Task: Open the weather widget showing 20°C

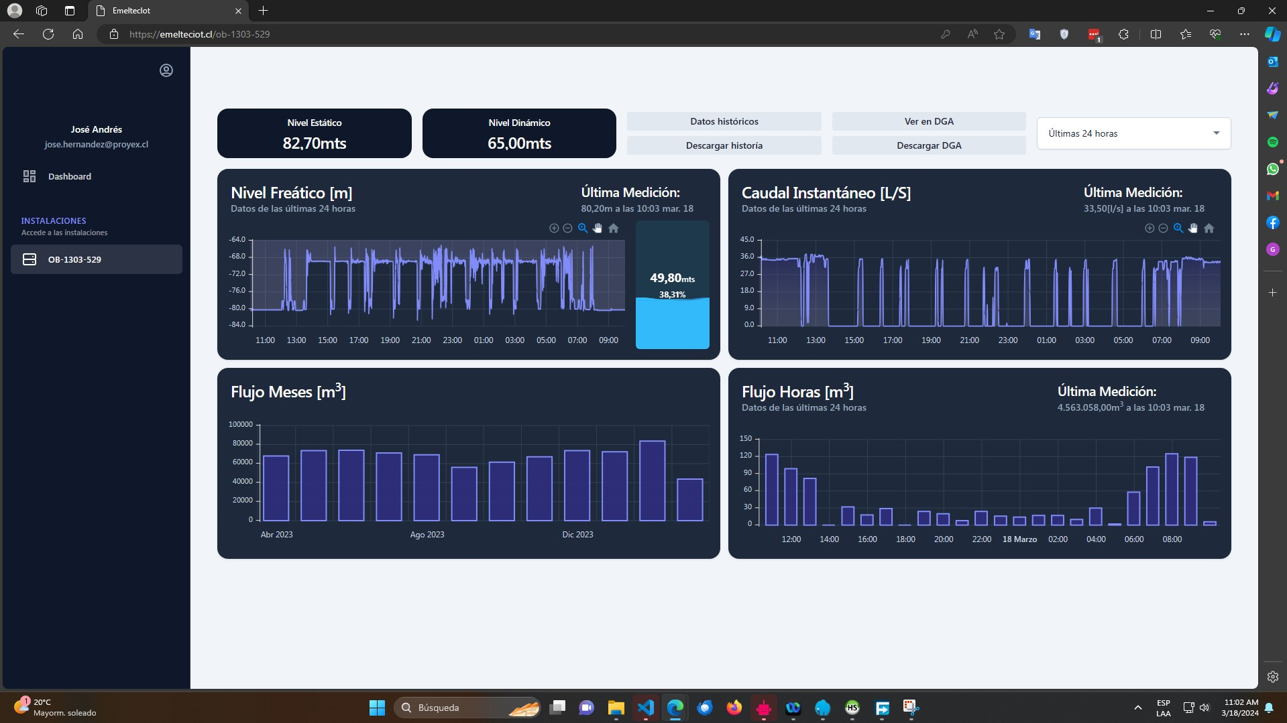Action: tap(55, 708)
